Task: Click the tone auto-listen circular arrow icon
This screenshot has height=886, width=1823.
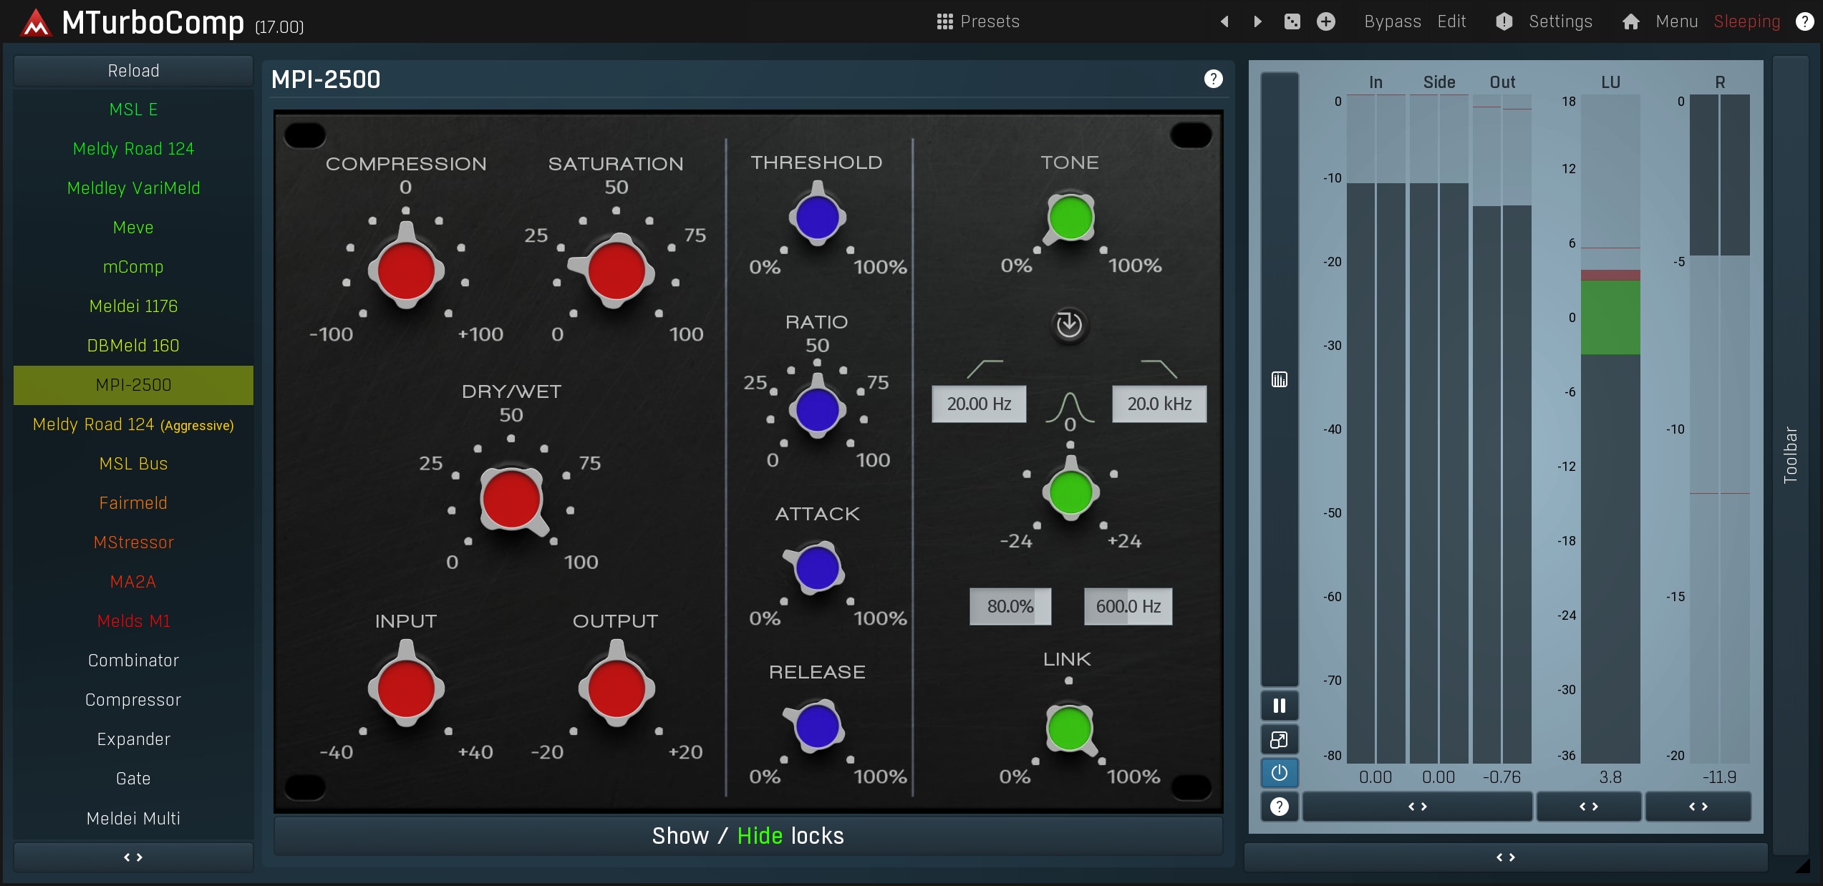Action: 1069,324
